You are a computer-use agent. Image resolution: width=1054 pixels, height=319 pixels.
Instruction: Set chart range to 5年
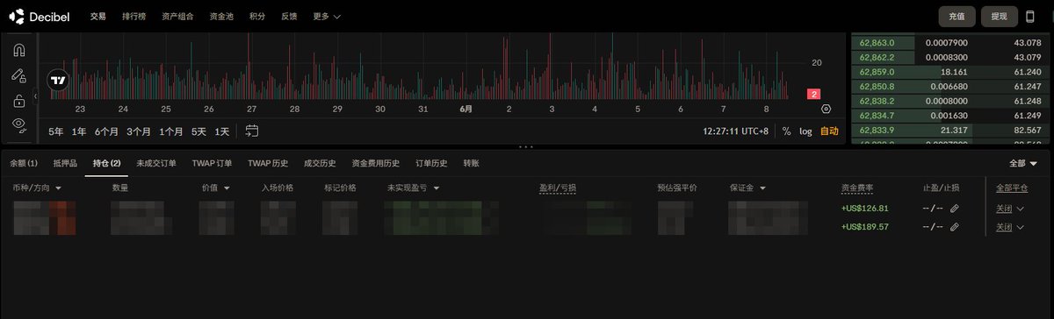click(56, 131)
